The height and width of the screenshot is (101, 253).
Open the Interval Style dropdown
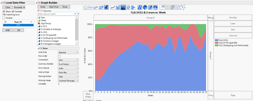click(68, 73)
